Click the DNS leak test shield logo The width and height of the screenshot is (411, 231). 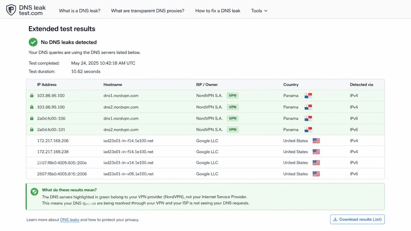pos(11,10)
